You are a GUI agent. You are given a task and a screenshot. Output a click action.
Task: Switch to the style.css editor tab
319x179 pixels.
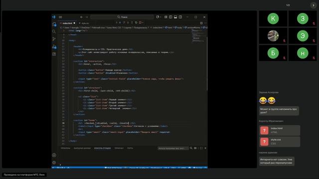click(84, 23)
